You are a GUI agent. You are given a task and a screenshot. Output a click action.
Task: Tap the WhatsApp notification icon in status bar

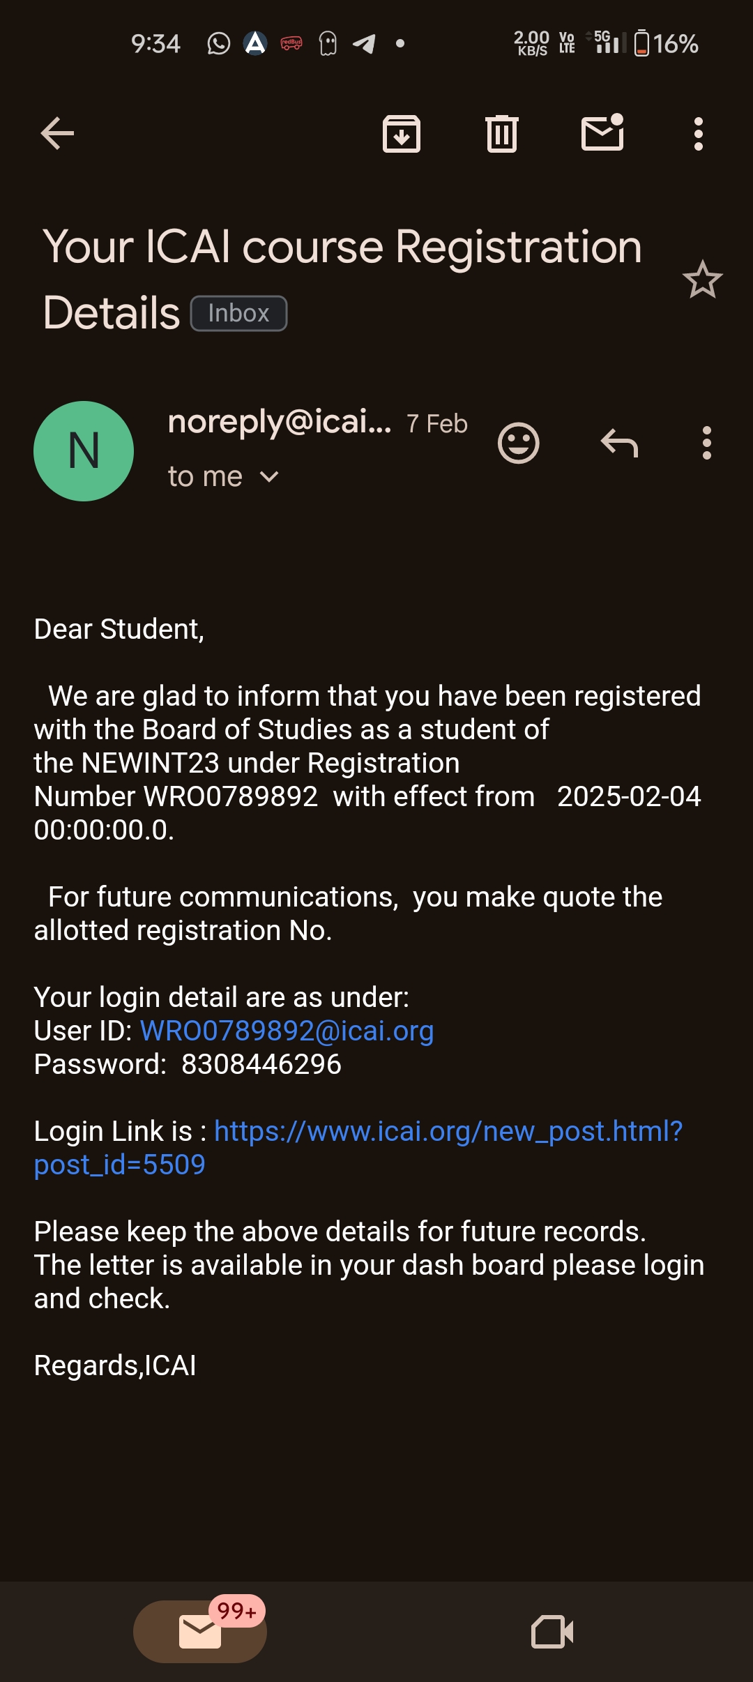click(219, 44)
